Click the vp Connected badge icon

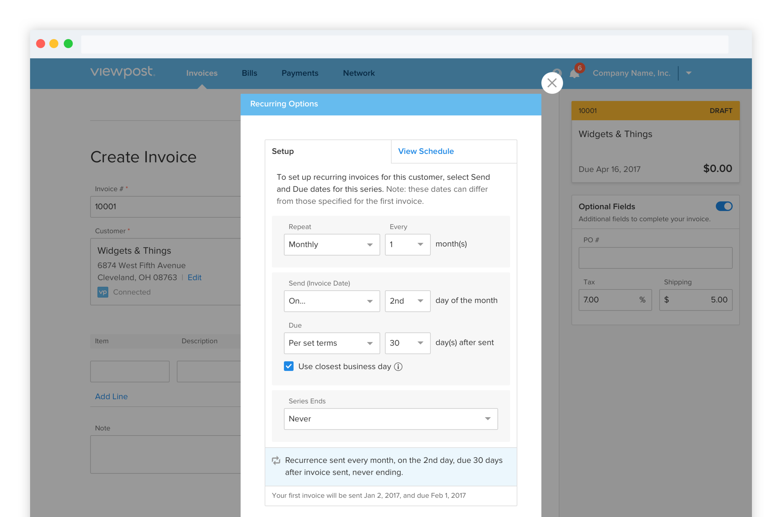(x=103, y=292)
